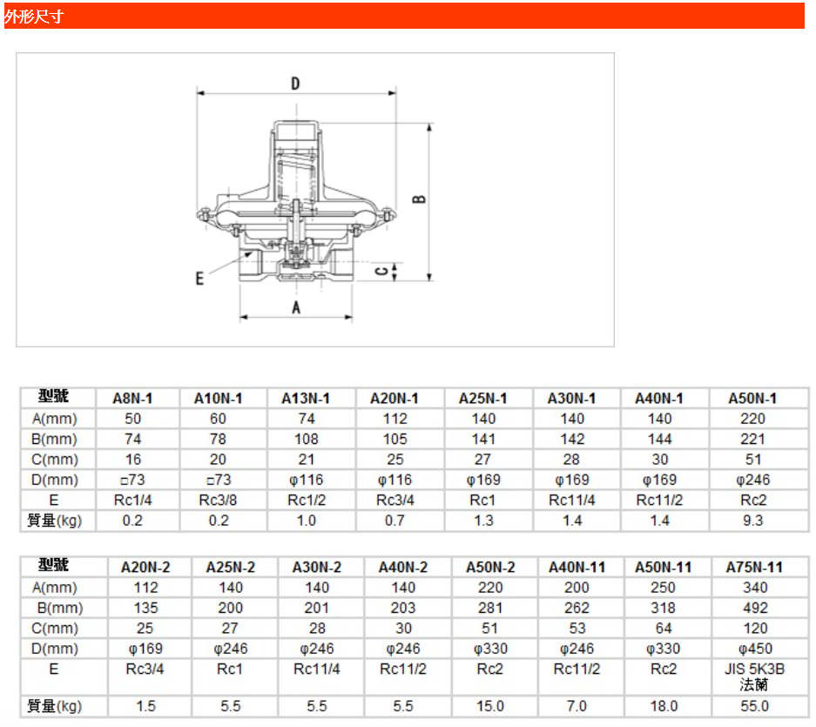The image size is (816, 727).
Task: Click dimension label E in the diagram
Action: pyautogui.click(x=199, y=279)
